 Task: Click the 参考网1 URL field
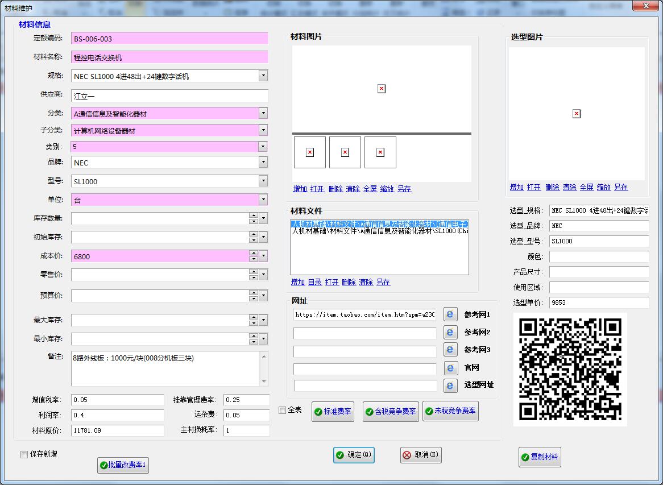pyautogui.click(x=364, y=314)
